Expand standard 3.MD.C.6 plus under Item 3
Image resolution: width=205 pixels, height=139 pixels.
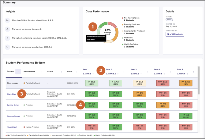click(141, 74)
